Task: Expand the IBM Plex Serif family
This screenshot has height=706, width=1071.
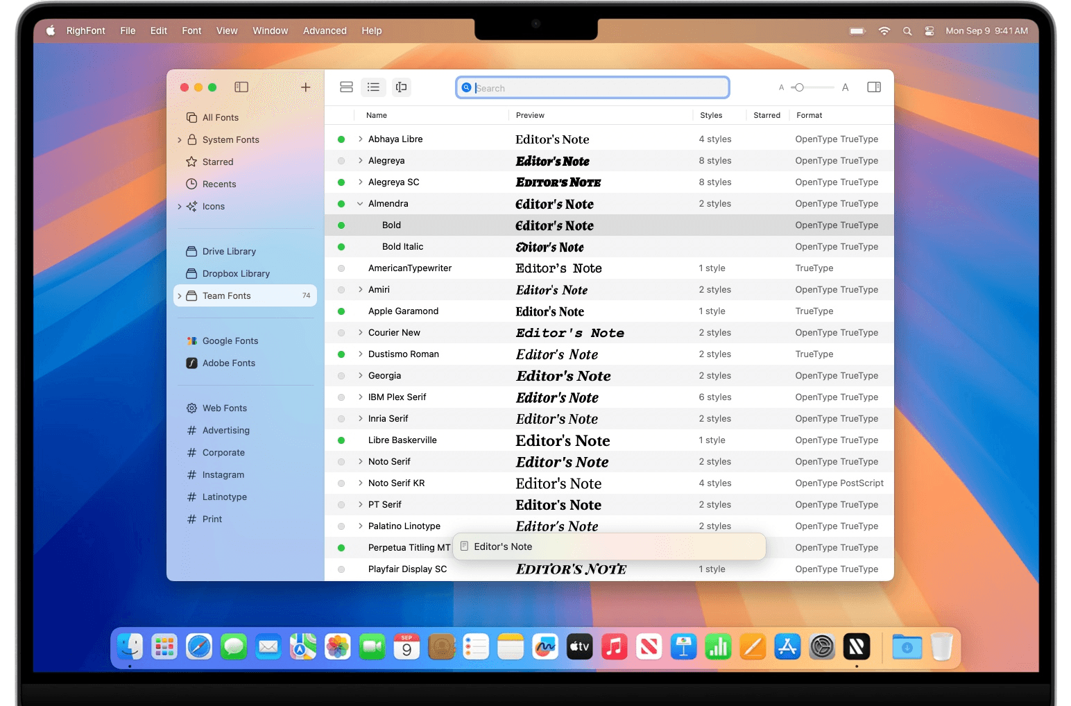Action: 360,397
